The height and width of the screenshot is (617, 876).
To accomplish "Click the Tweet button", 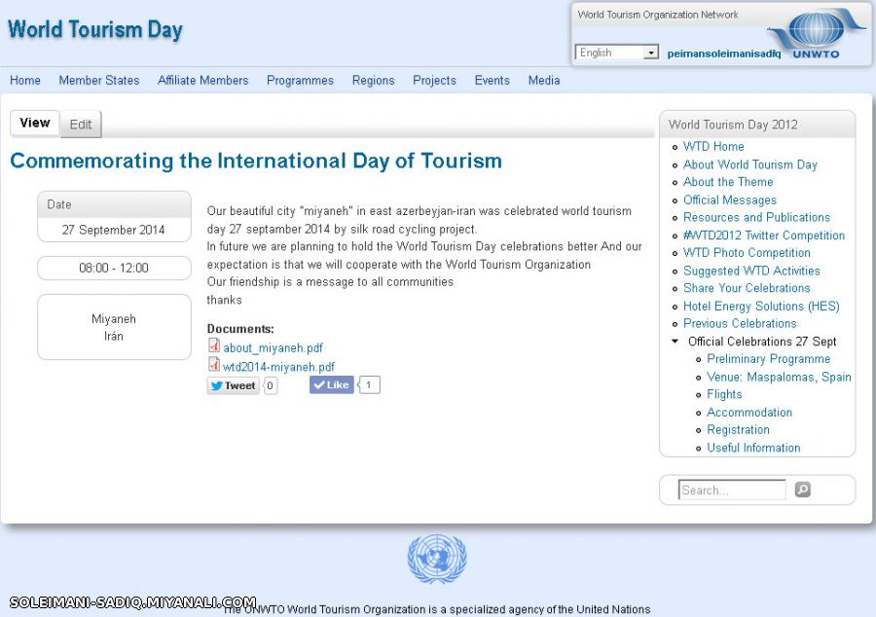I will 234,385.
